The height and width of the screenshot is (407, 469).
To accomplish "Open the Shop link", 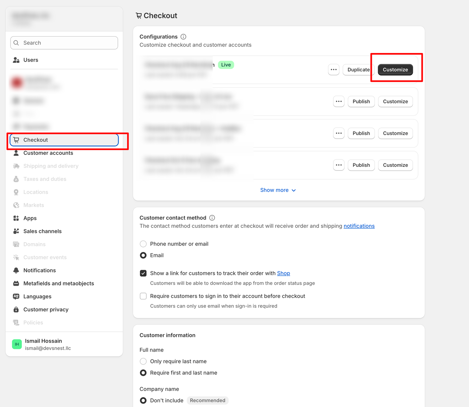I will tap(283, 273).
